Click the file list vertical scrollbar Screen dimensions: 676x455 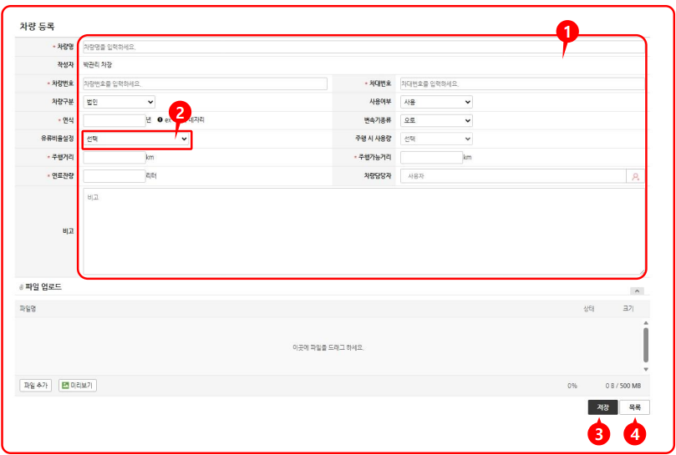[645, 344]
